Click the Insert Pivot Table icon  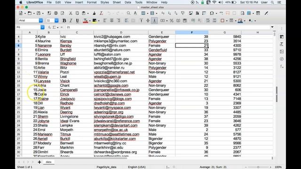pos(204,13)
